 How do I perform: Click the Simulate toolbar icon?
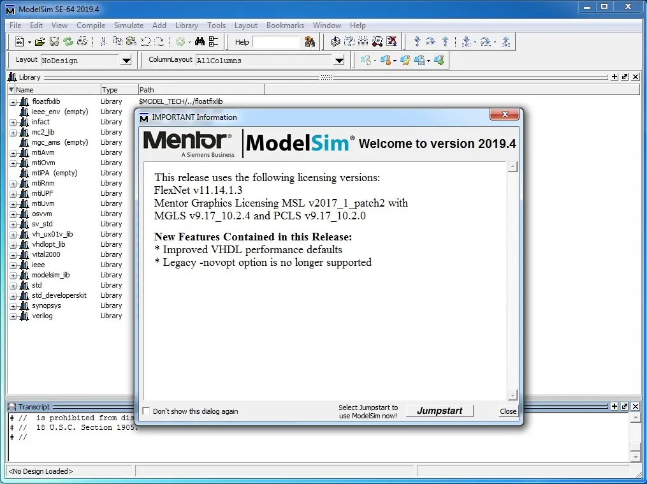point(363,41)
